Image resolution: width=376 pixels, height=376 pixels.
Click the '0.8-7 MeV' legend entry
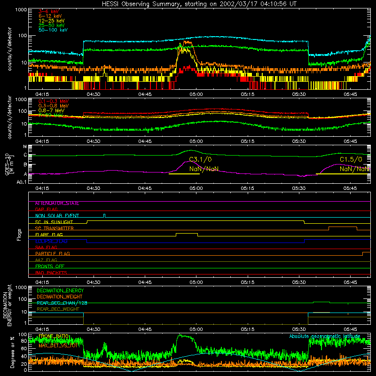tap(51, 110)
